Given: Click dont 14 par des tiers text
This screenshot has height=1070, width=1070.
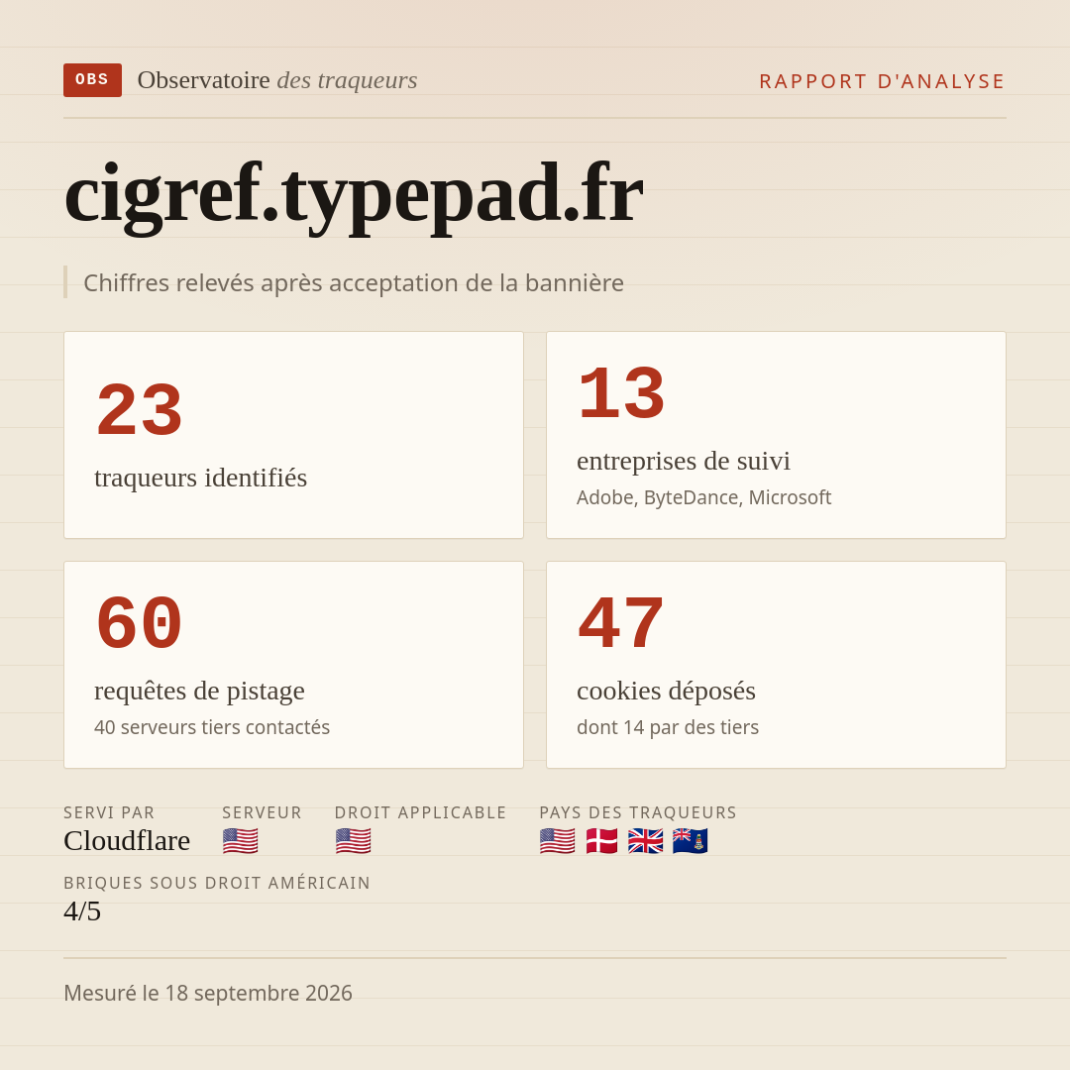Looking at the screenshot, I should click(x=668, y=727).
